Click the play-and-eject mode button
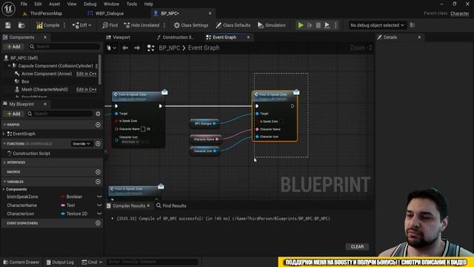 [x=327, y=25]
